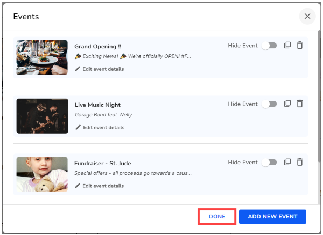Viewport: 323px width, 235px height.
Task: Toggle Hide Event for Live Music Night
Action: point(269,104)
